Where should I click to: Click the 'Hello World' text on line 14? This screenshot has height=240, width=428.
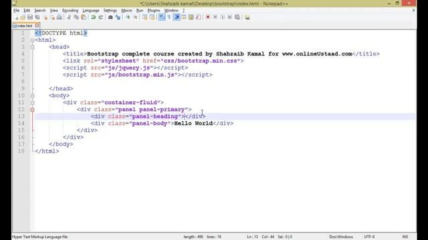click(193, 123)
